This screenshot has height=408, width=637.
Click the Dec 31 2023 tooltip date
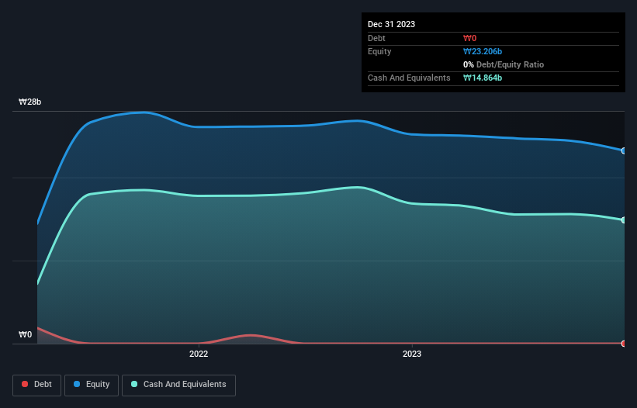tap(391, 24)
